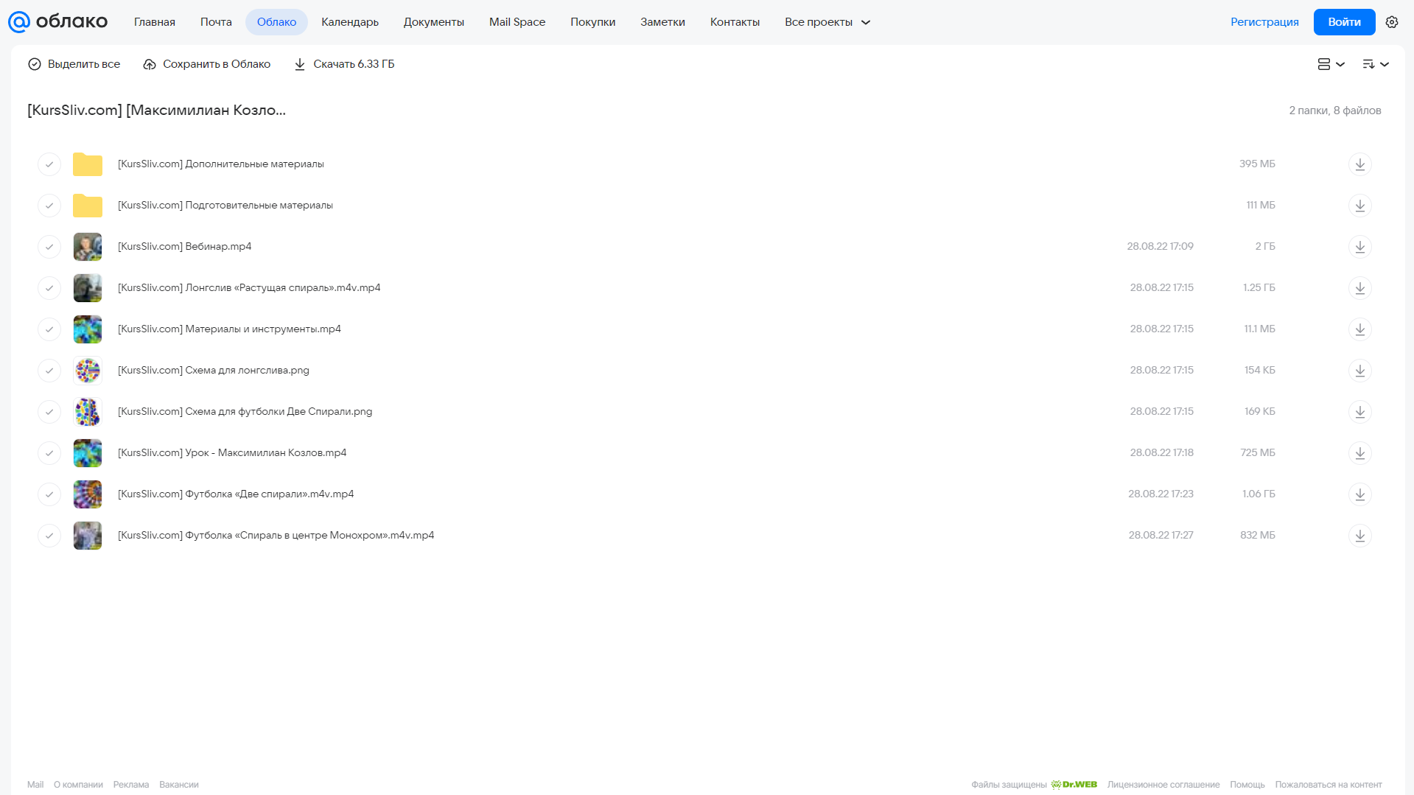
Task: Switch to the Календарь tab
Action: pyautogui.click(x=350, y=22)
